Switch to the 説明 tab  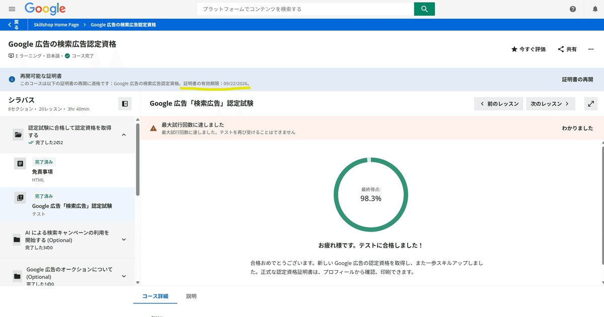pos(191,296)
